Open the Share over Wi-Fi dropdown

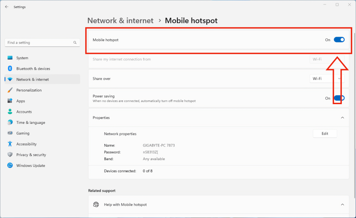click(x=327, y=79)
